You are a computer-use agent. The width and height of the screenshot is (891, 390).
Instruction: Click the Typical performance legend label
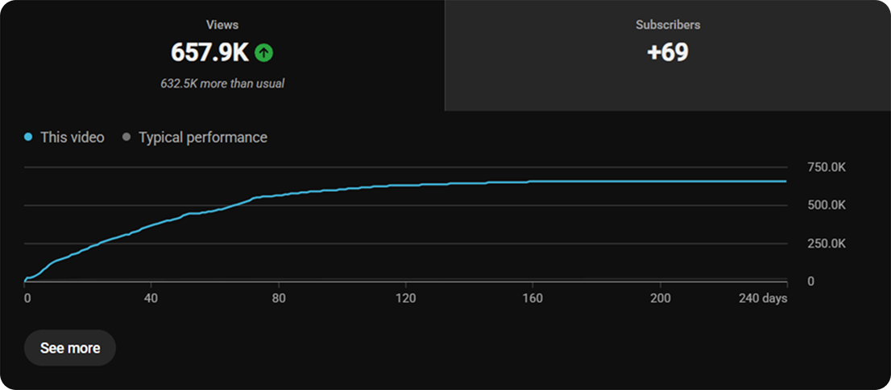[x=203, y=138]
